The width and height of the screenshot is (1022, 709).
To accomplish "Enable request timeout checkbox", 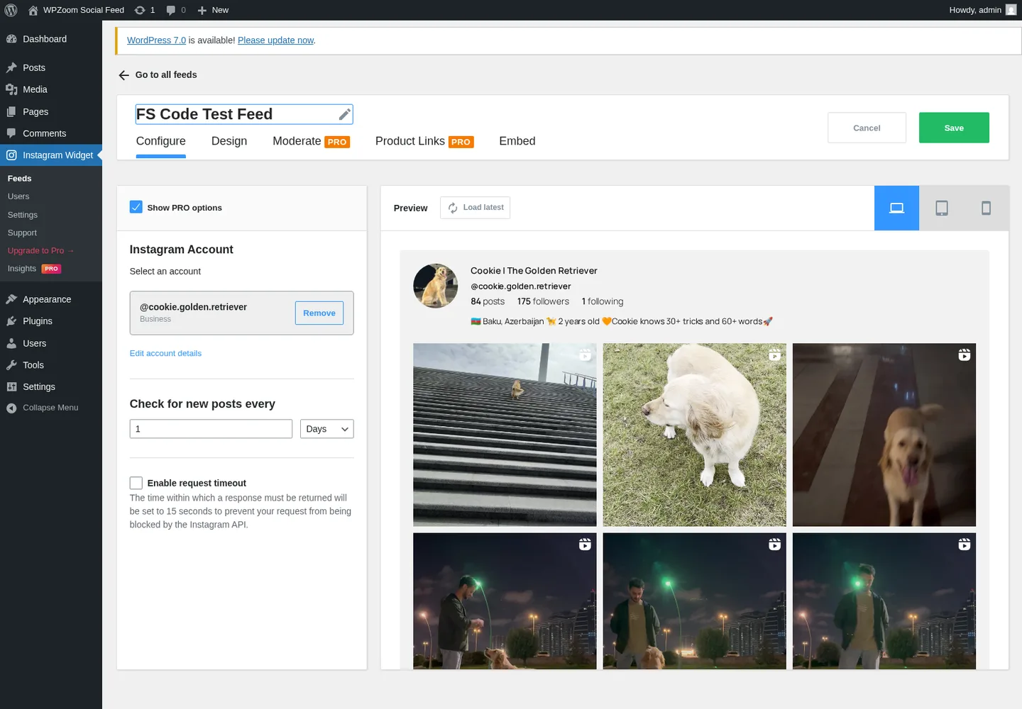I will [136, 483].
